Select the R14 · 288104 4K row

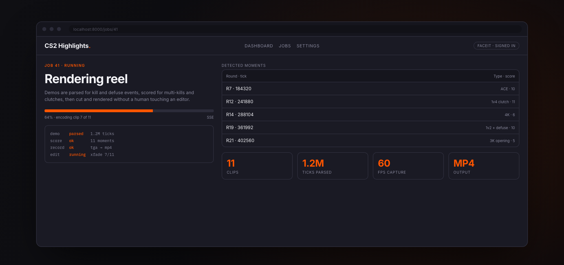click(370, 114)
